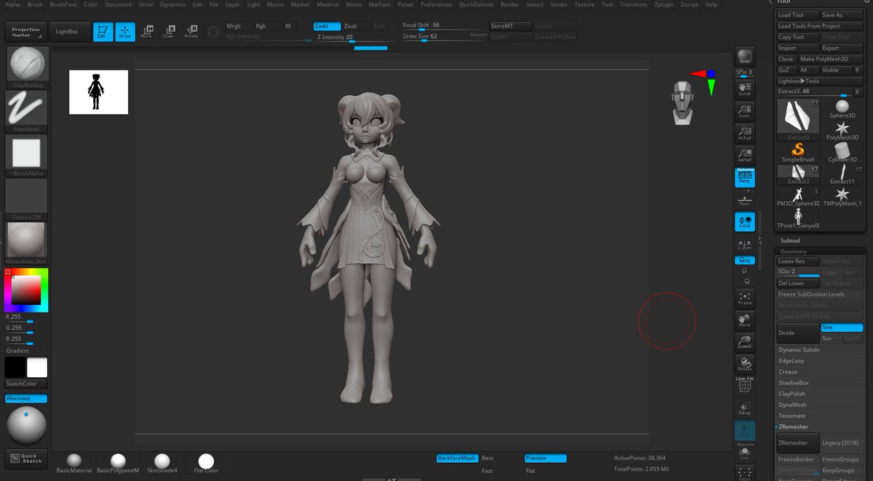The width and height of the screenshot is (873, 481).
Task: Open the ClayBuildup brush thumbnail
Action: click(26, 67)
